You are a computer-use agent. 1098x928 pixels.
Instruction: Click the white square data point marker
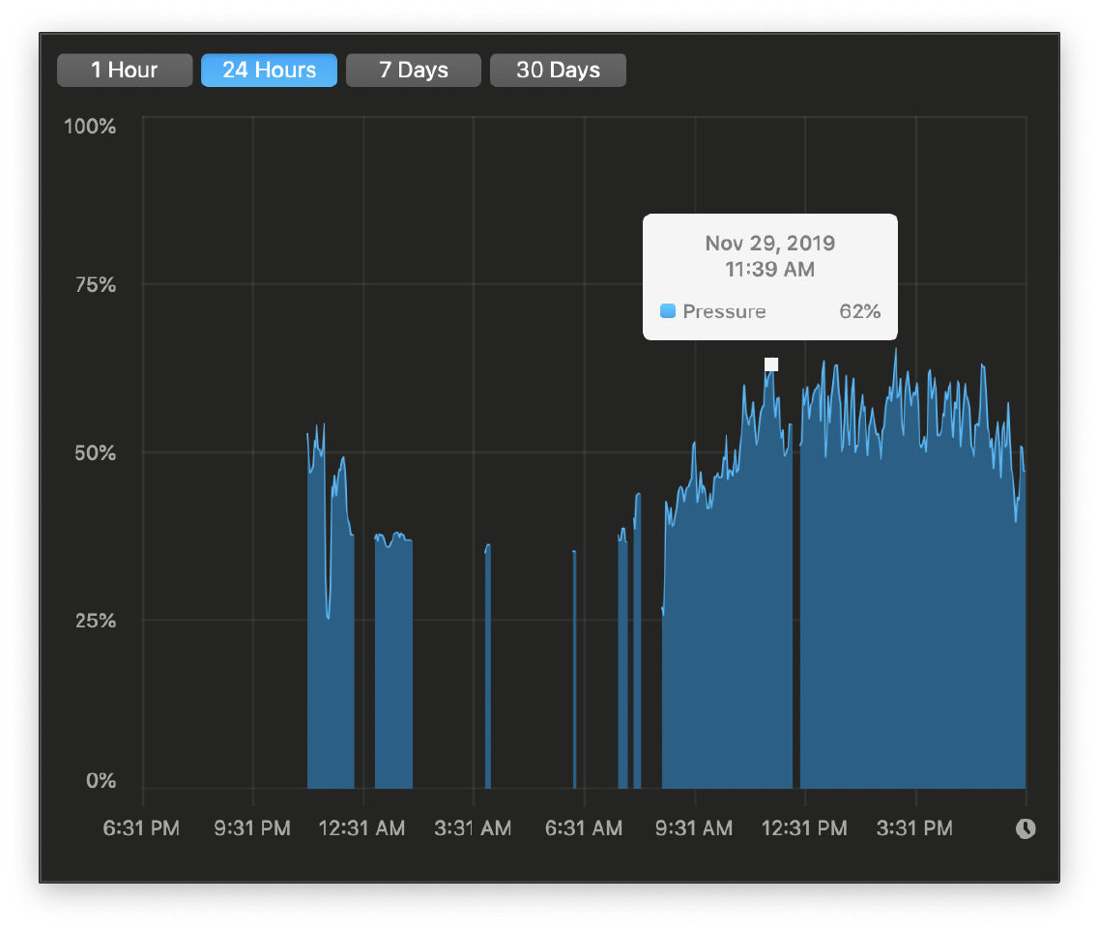click(x=771, y=364)
